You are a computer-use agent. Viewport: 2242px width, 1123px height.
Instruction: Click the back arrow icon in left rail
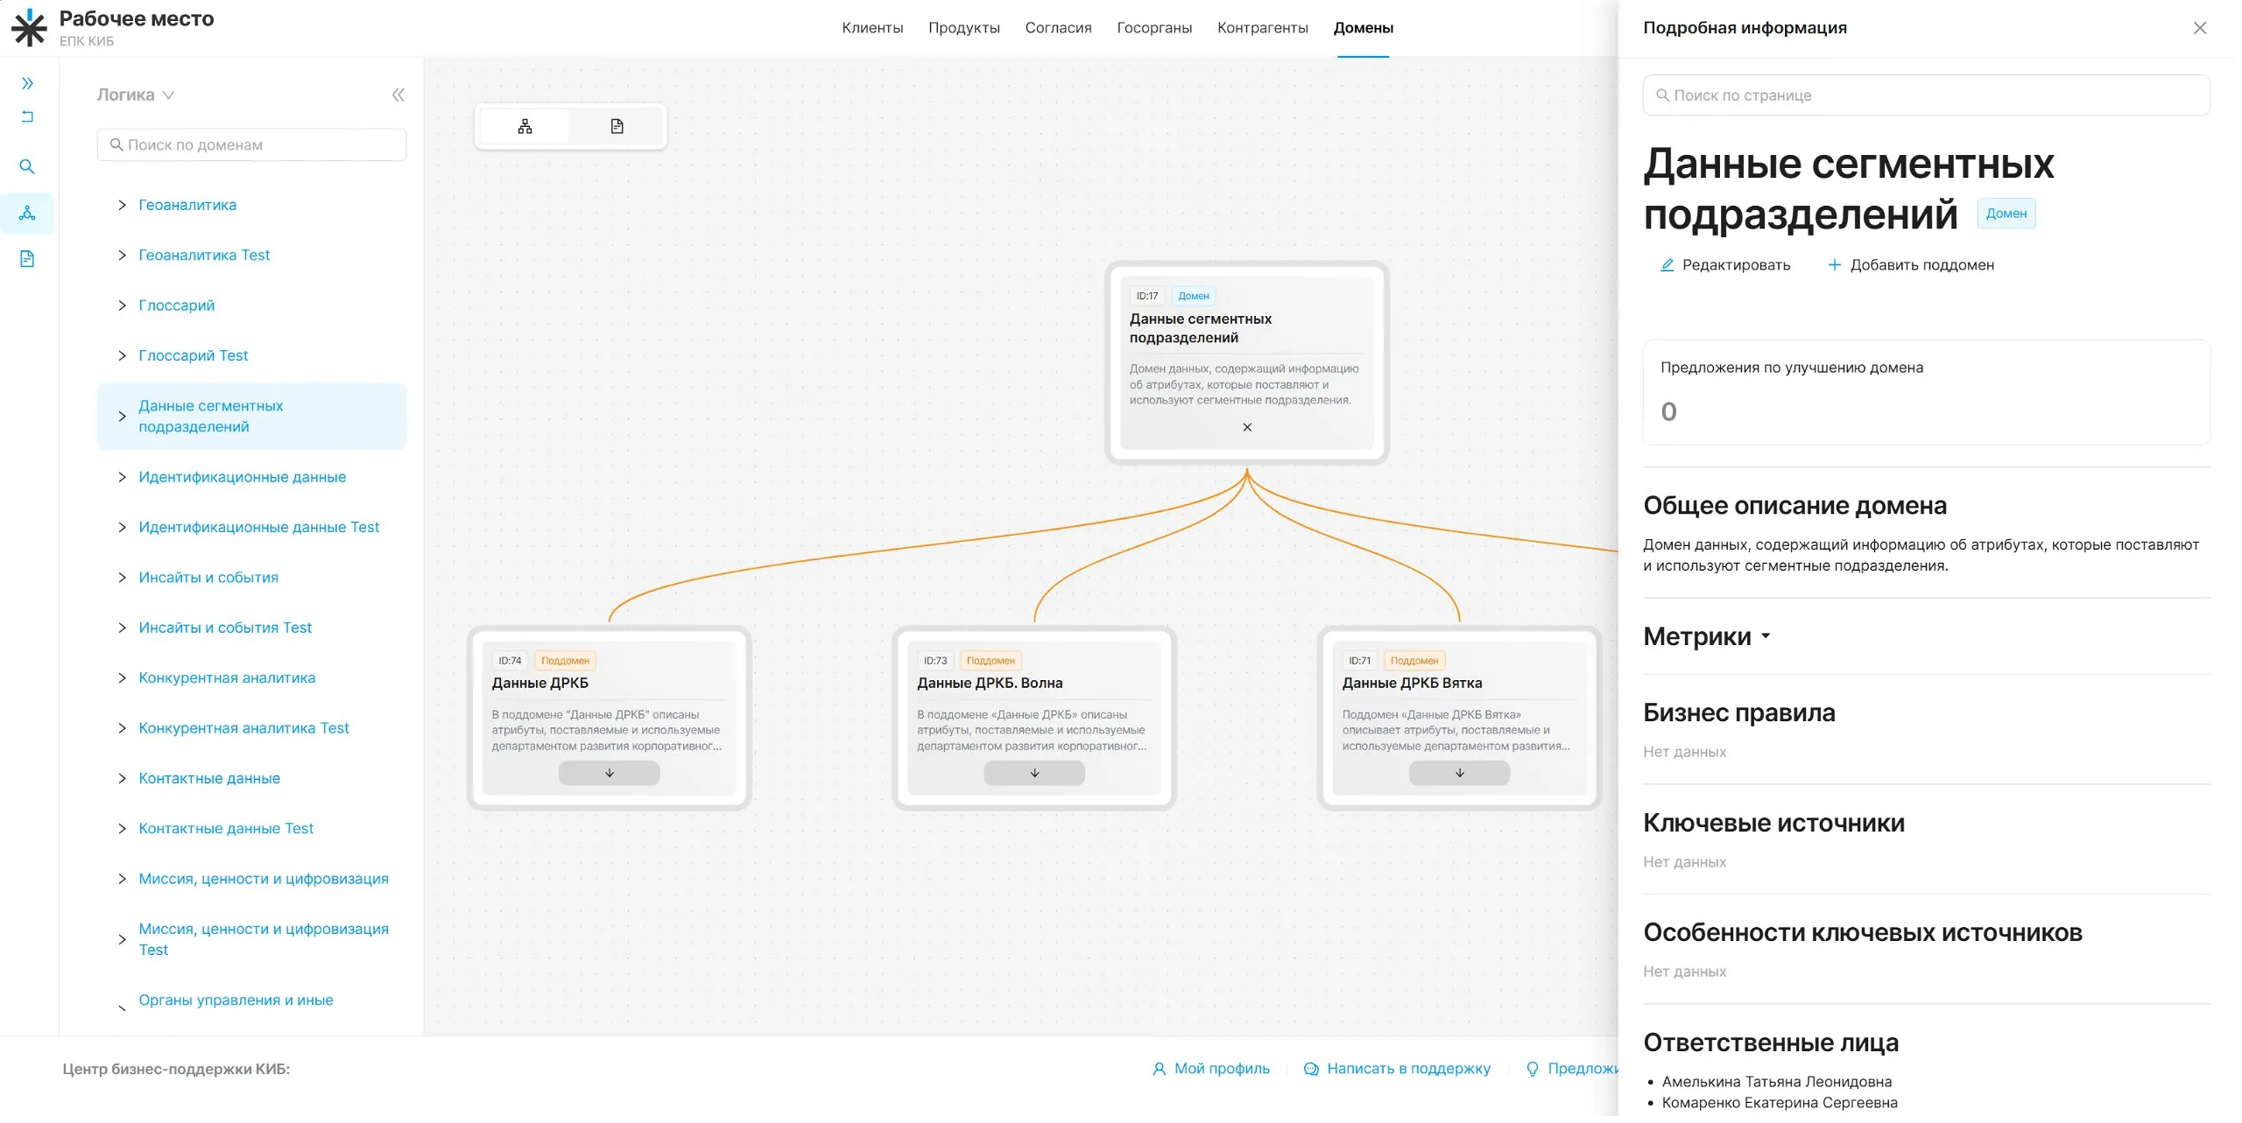(27, 116)
